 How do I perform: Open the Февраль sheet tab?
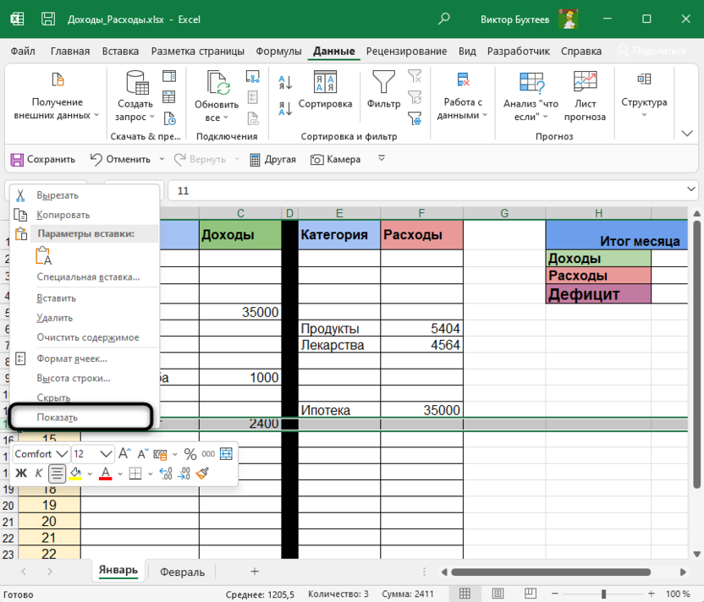pyautogui.click(x=182, y=572)
